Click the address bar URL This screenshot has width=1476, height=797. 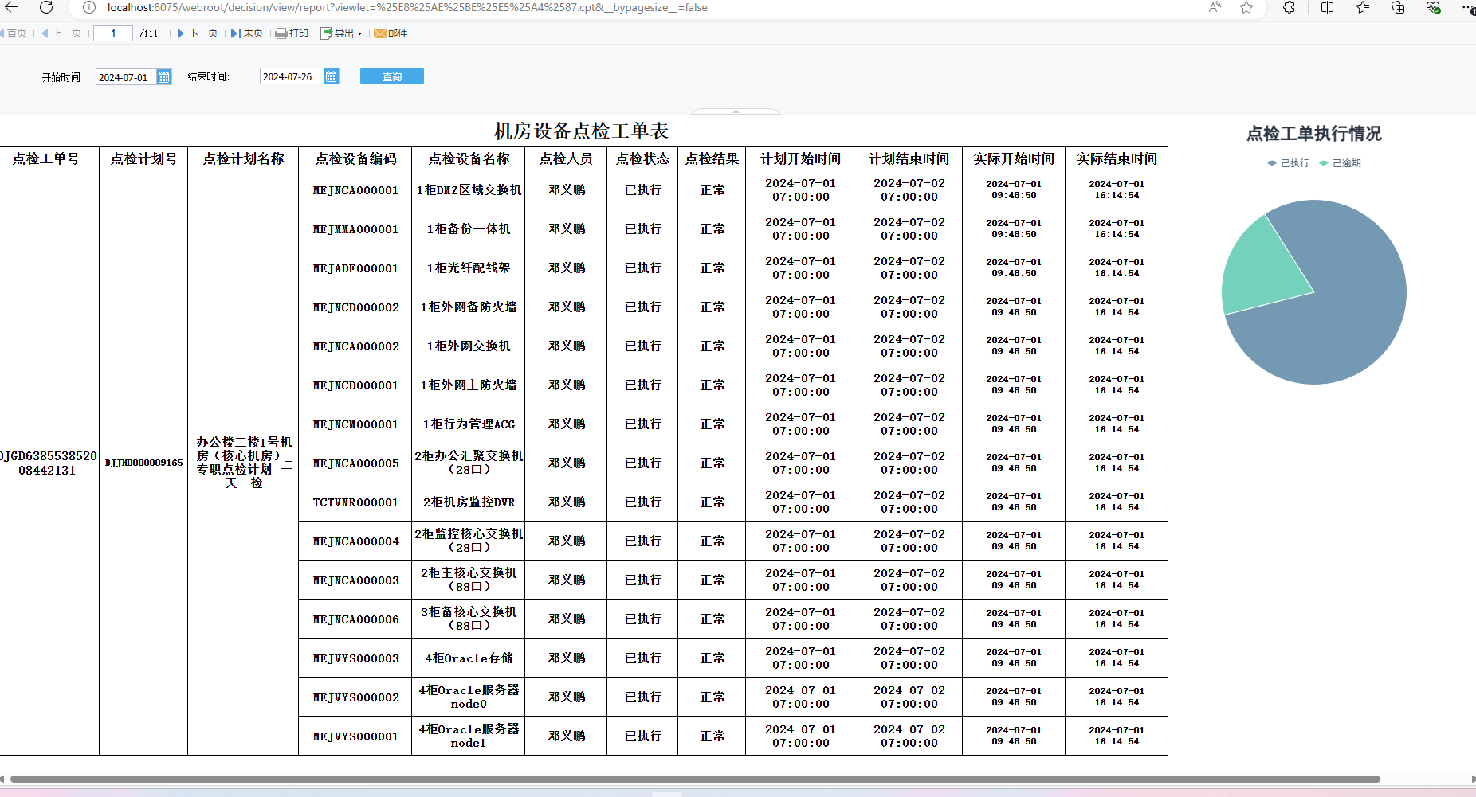tap(407, 7)
